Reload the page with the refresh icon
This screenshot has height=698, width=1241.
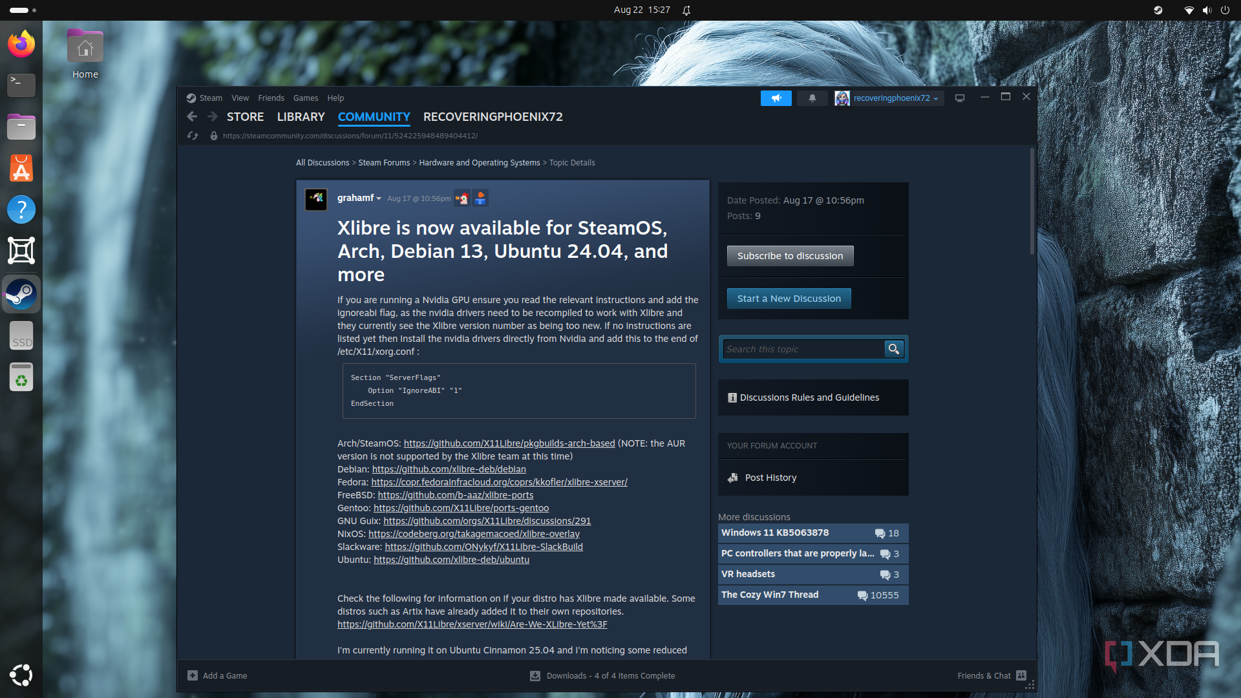pyautogui.click(x=193, y=136)
